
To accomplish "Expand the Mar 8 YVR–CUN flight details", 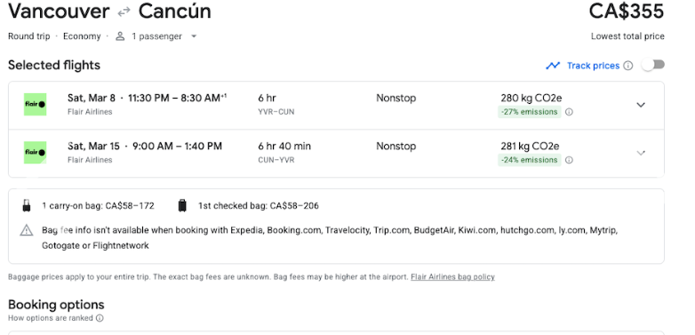I will tap(641, 105).
